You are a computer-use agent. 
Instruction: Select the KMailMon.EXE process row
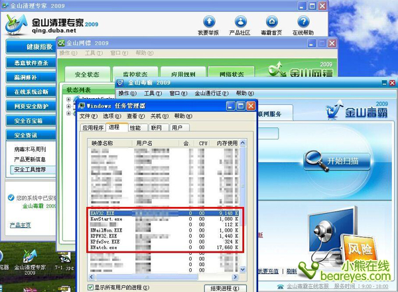pyautogui.click(x=165, y=230)
